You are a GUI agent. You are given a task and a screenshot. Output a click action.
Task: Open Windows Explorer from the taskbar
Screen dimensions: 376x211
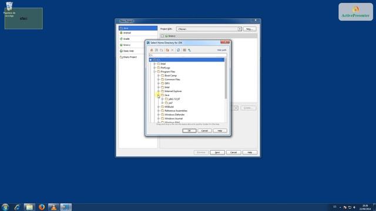[29, 207]
